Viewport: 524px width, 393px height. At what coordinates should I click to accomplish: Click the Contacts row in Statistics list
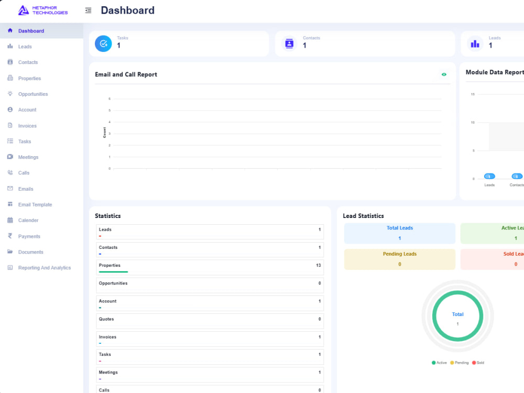tap(210, 249)
